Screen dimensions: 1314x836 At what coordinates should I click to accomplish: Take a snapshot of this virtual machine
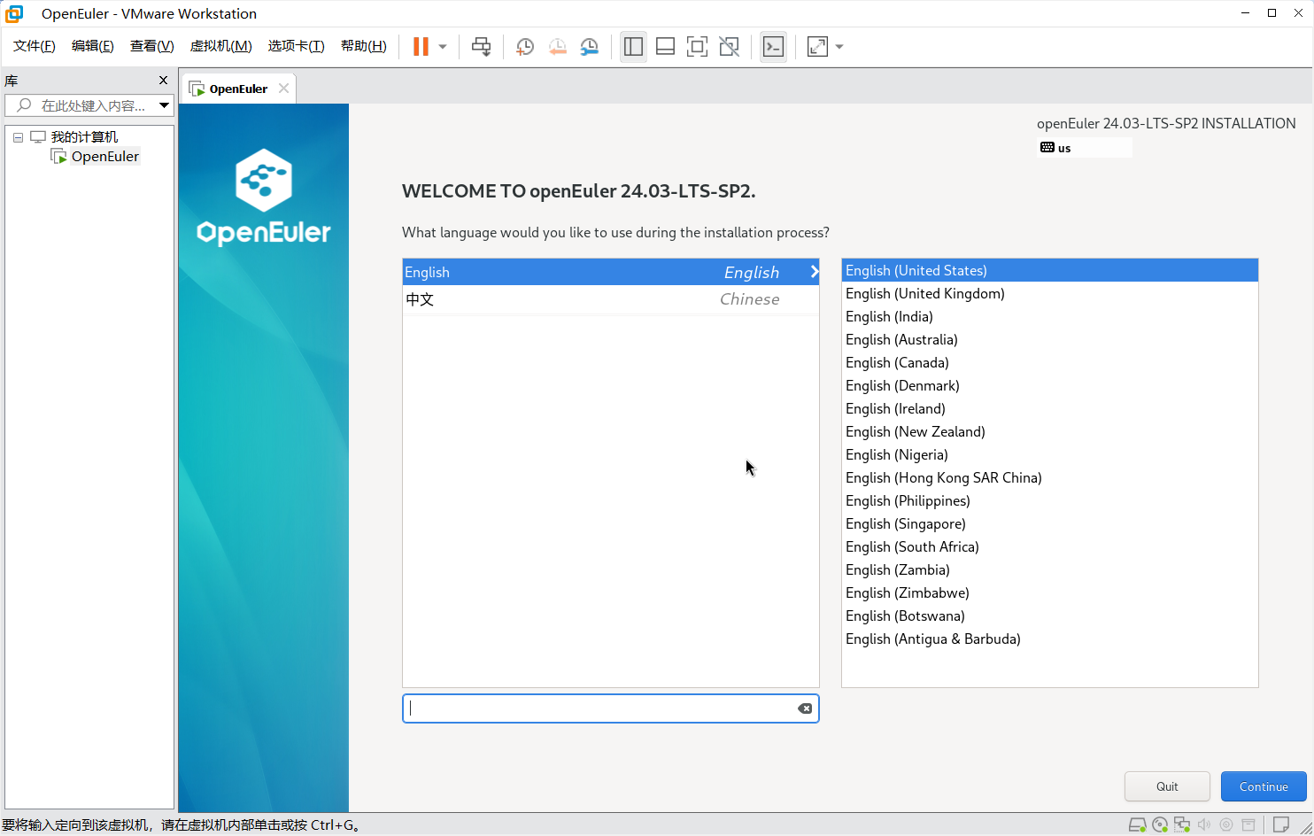pyautogui.click(x=525, y=47)
